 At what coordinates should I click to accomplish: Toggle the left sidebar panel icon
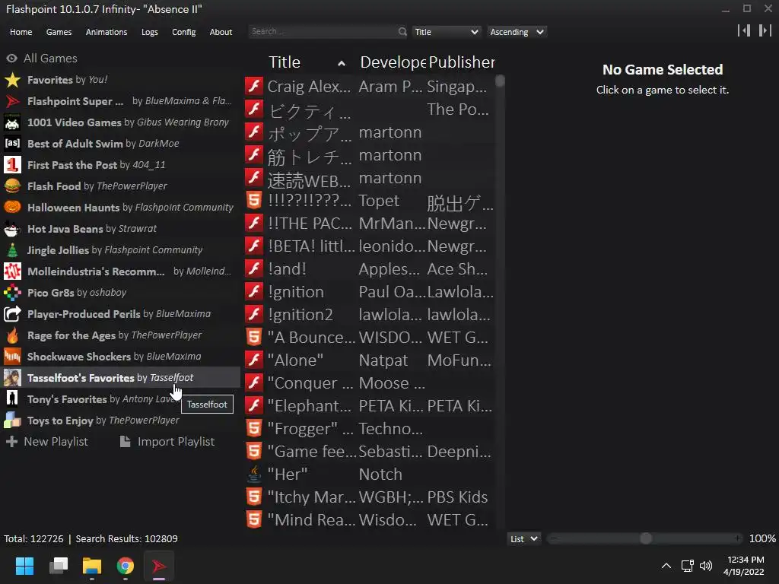744,30
